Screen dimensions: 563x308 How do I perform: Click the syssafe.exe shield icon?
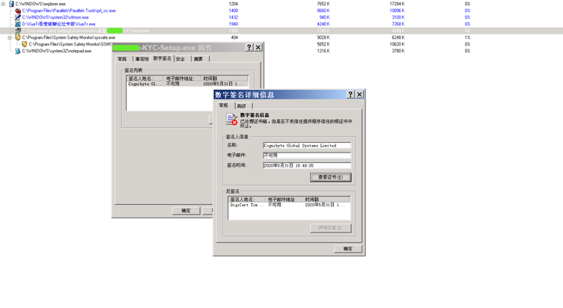tap(18, 37)
